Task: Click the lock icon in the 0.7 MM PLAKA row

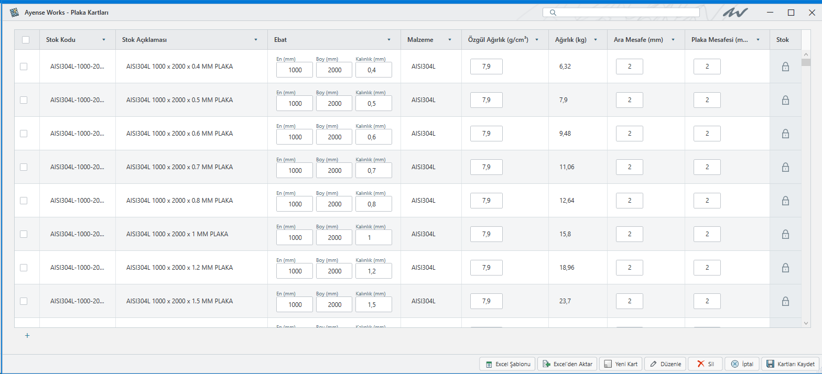Action: pyautogui.click(x=785, y=167)
